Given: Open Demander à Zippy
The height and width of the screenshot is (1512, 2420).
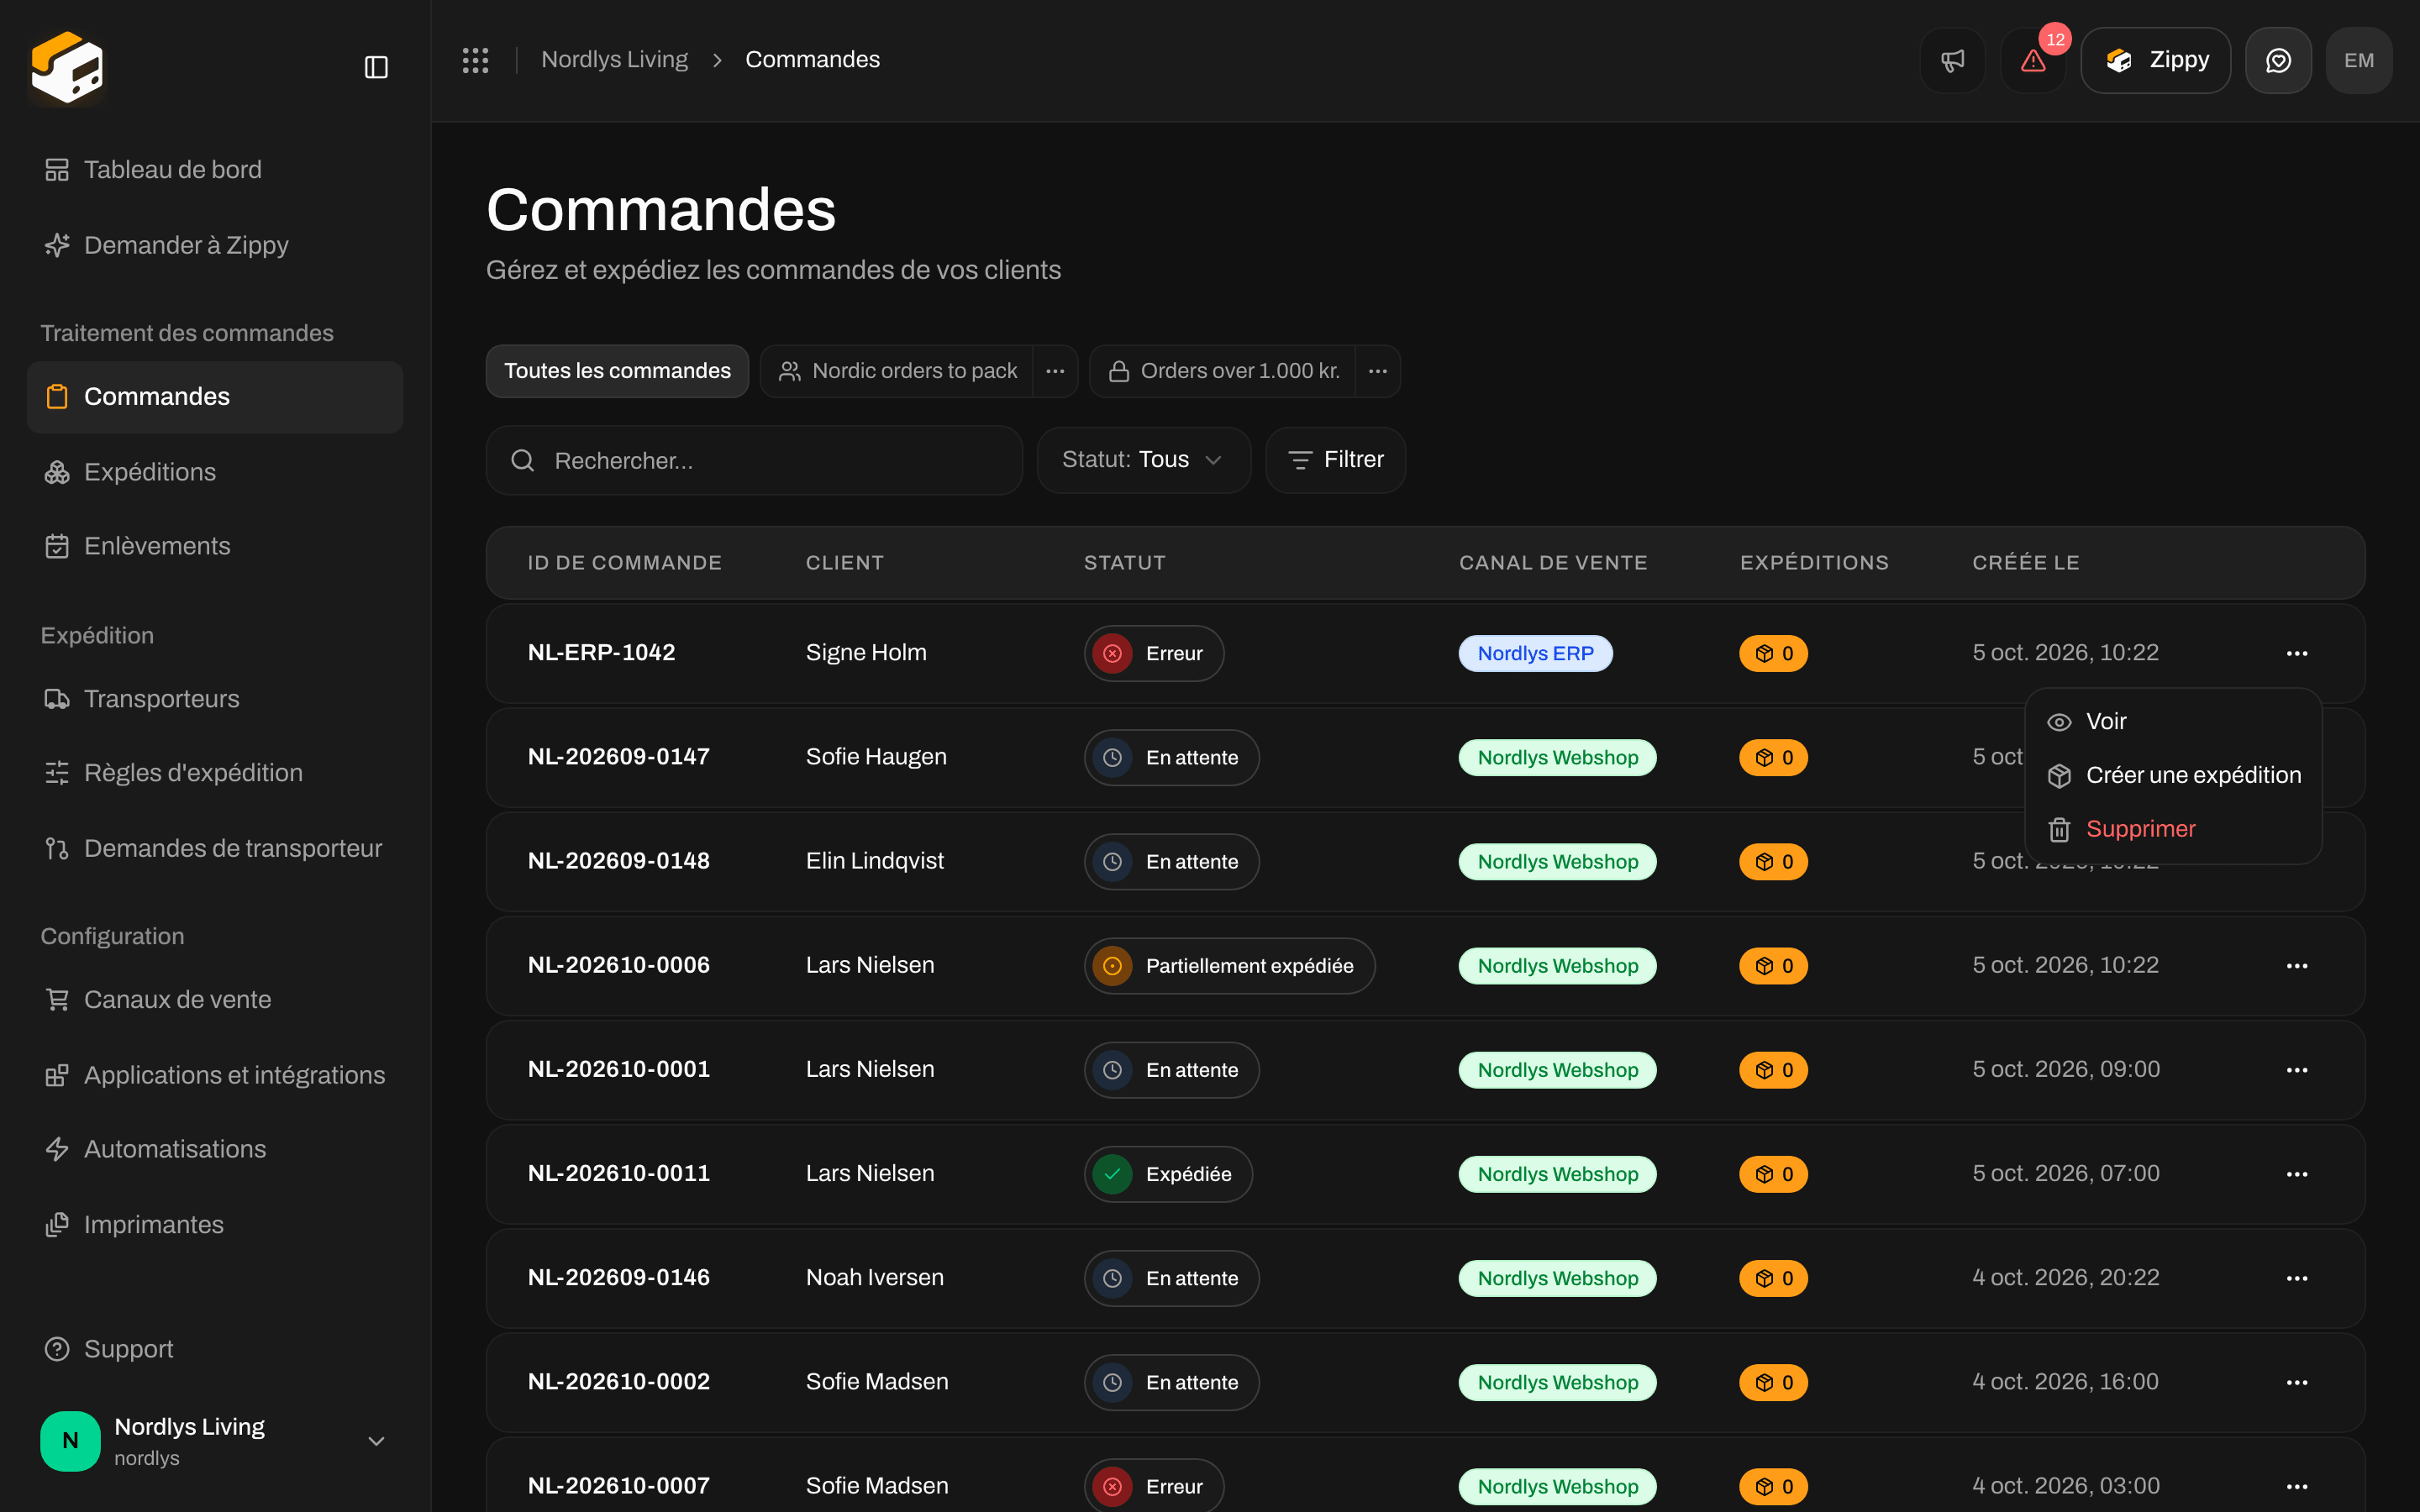Looking at the screenshot, I should pos(215,245).
